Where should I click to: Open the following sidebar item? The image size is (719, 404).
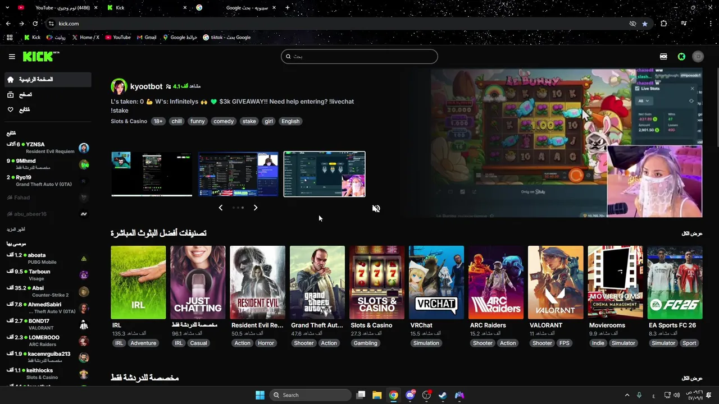click(x=48, y=109)
